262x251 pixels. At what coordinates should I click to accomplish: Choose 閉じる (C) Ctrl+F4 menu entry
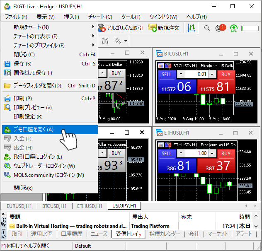pos(50,54)
